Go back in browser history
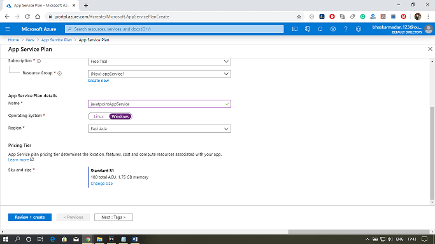The image size is (435, 244). coord(7,17)
